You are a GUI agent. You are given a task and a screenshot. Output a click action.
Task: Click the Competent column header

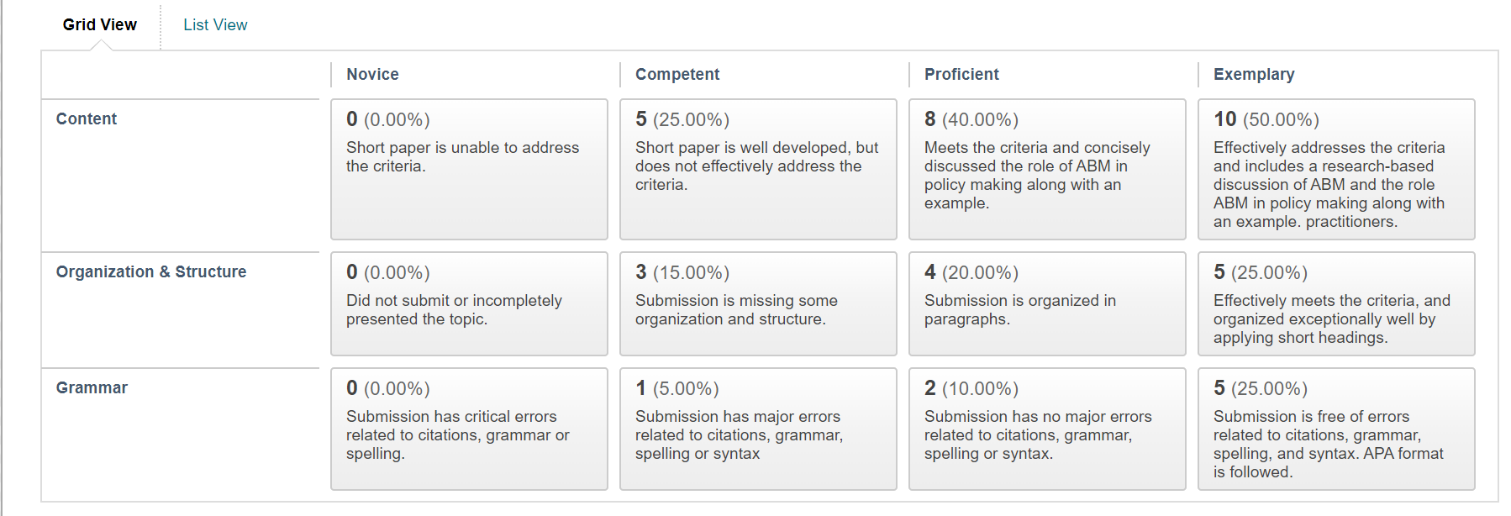pos(677,74)
